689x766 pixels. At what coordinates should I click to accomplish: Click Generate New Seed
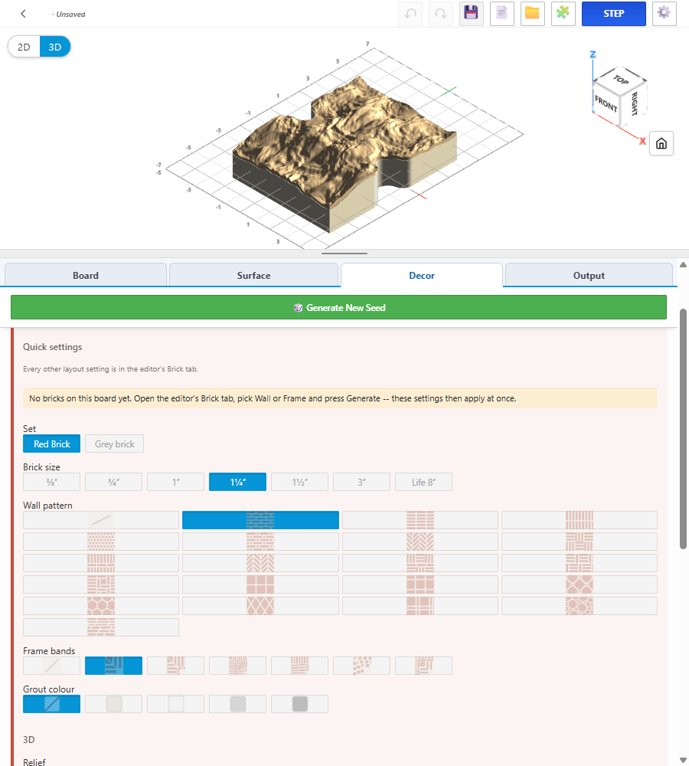pos(339,307)
